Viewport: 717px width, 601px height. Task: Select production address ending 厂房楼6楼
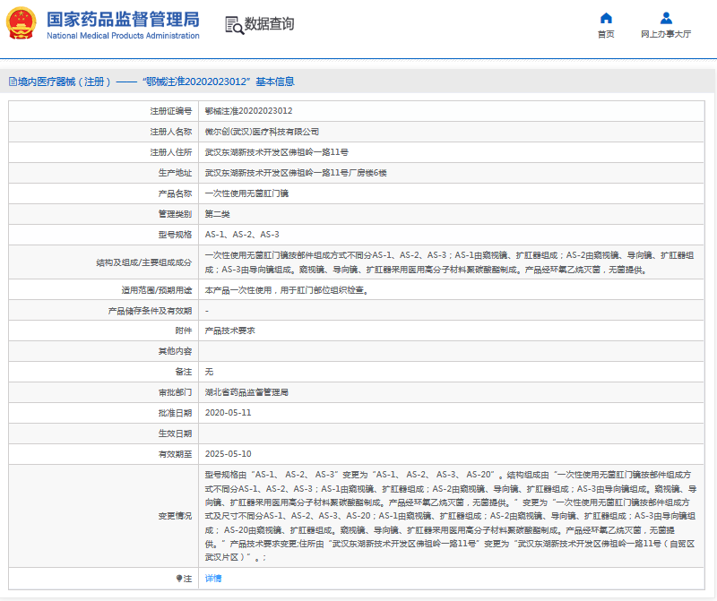tap(296, 173)
